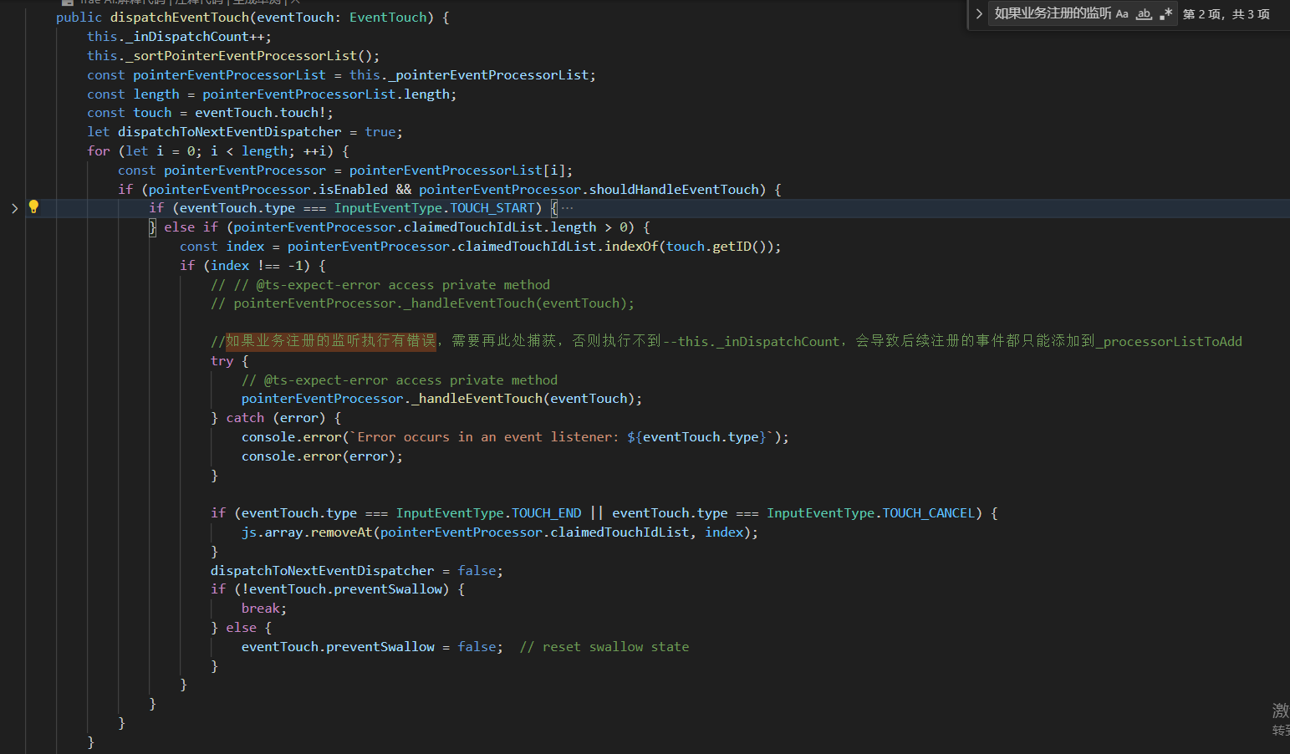Click console.error(error) statement
This screenshot has width=1290, height=754.
(322, 456)
